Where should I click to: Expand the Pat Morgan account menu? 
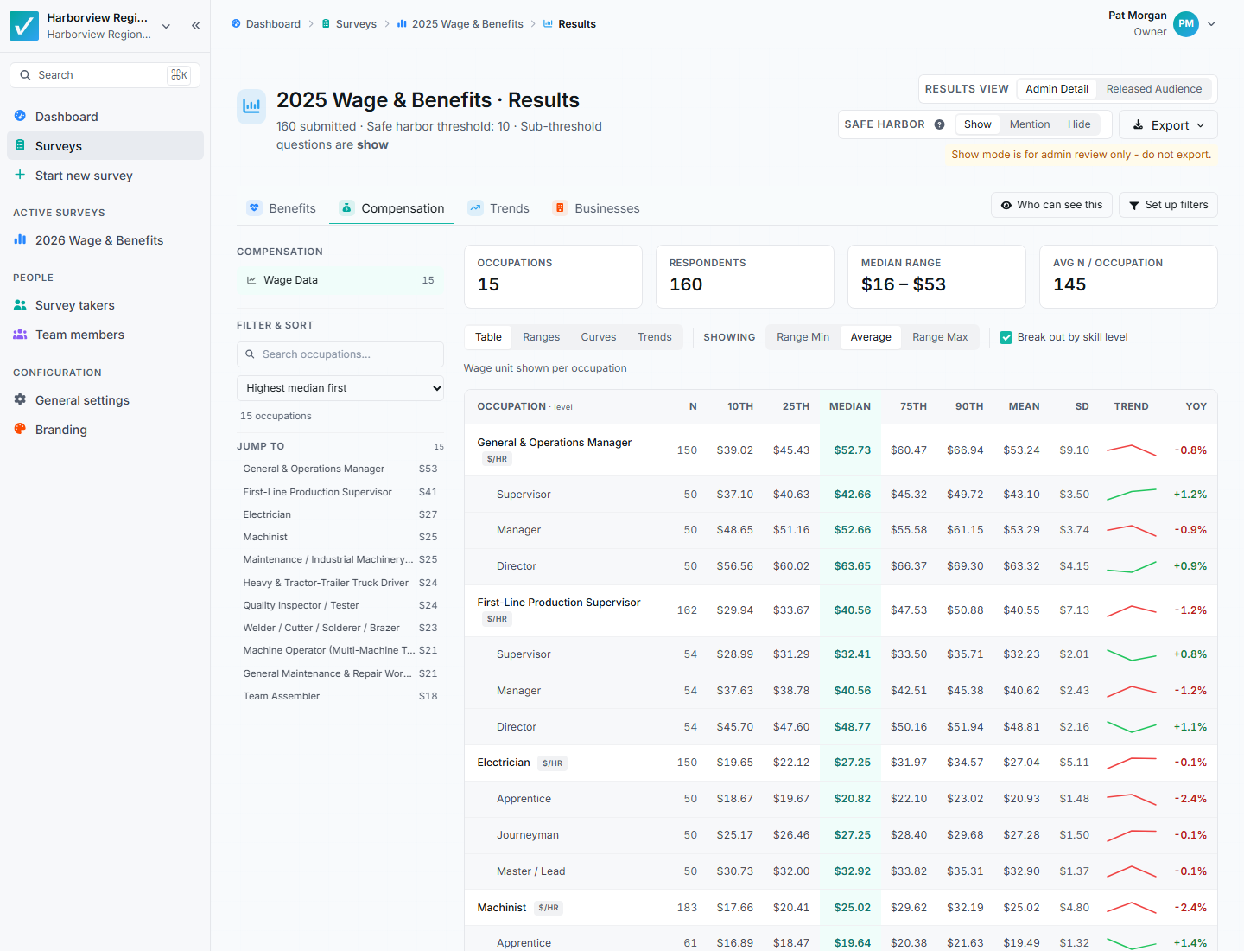pyautogui.click(x=1211, y=24)
